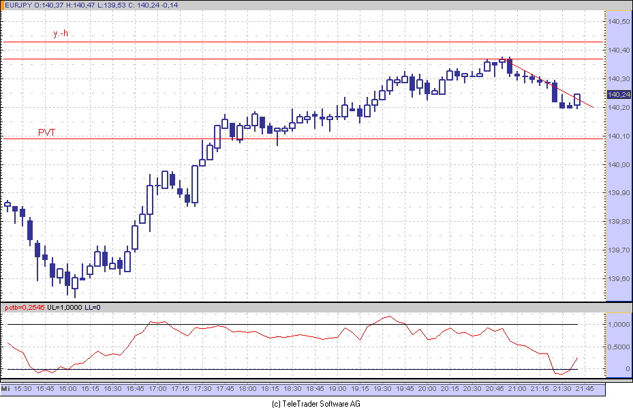Click the 19:45 time axis label
The image size is (633, 408).
[405, 389]
